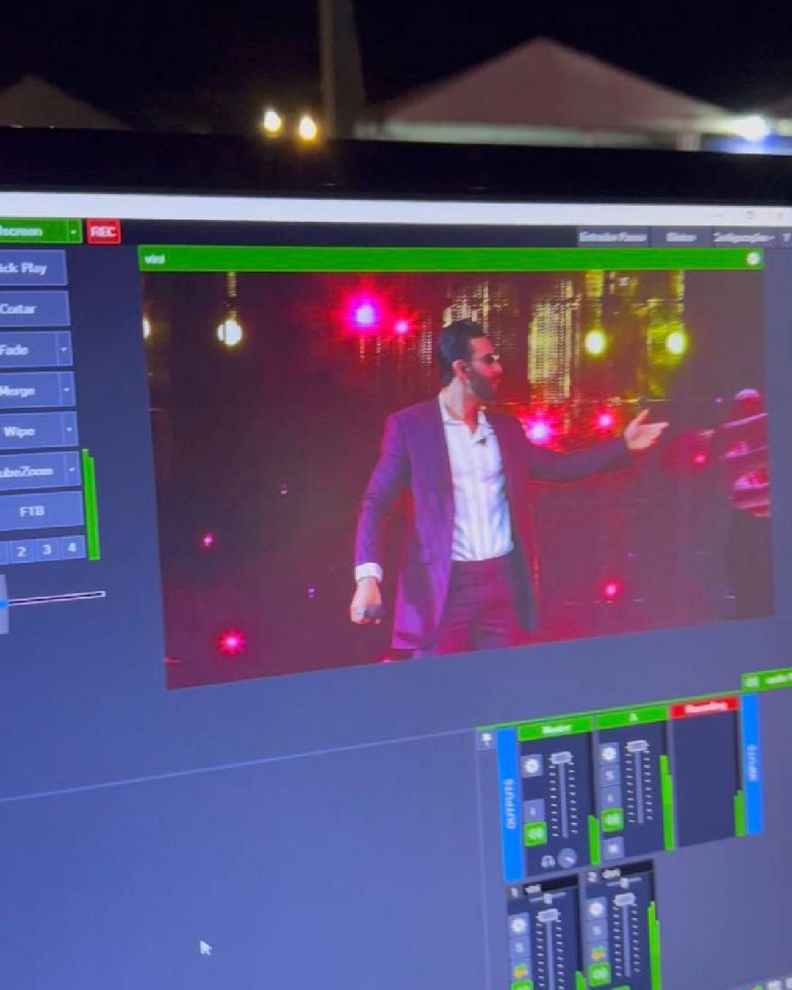Screen dimensions: 792x990
Task: Expand the Fade transition dropdown arrow
Action: (x=64, y=350)
